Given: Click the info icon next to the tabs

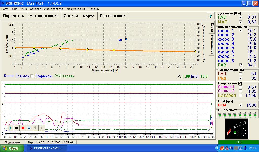Looking at the screenshot, I should tap(211, 16).
